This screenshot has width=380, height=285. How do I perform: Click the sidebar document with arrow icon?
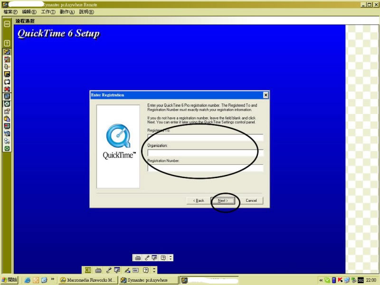pos(7,66)
